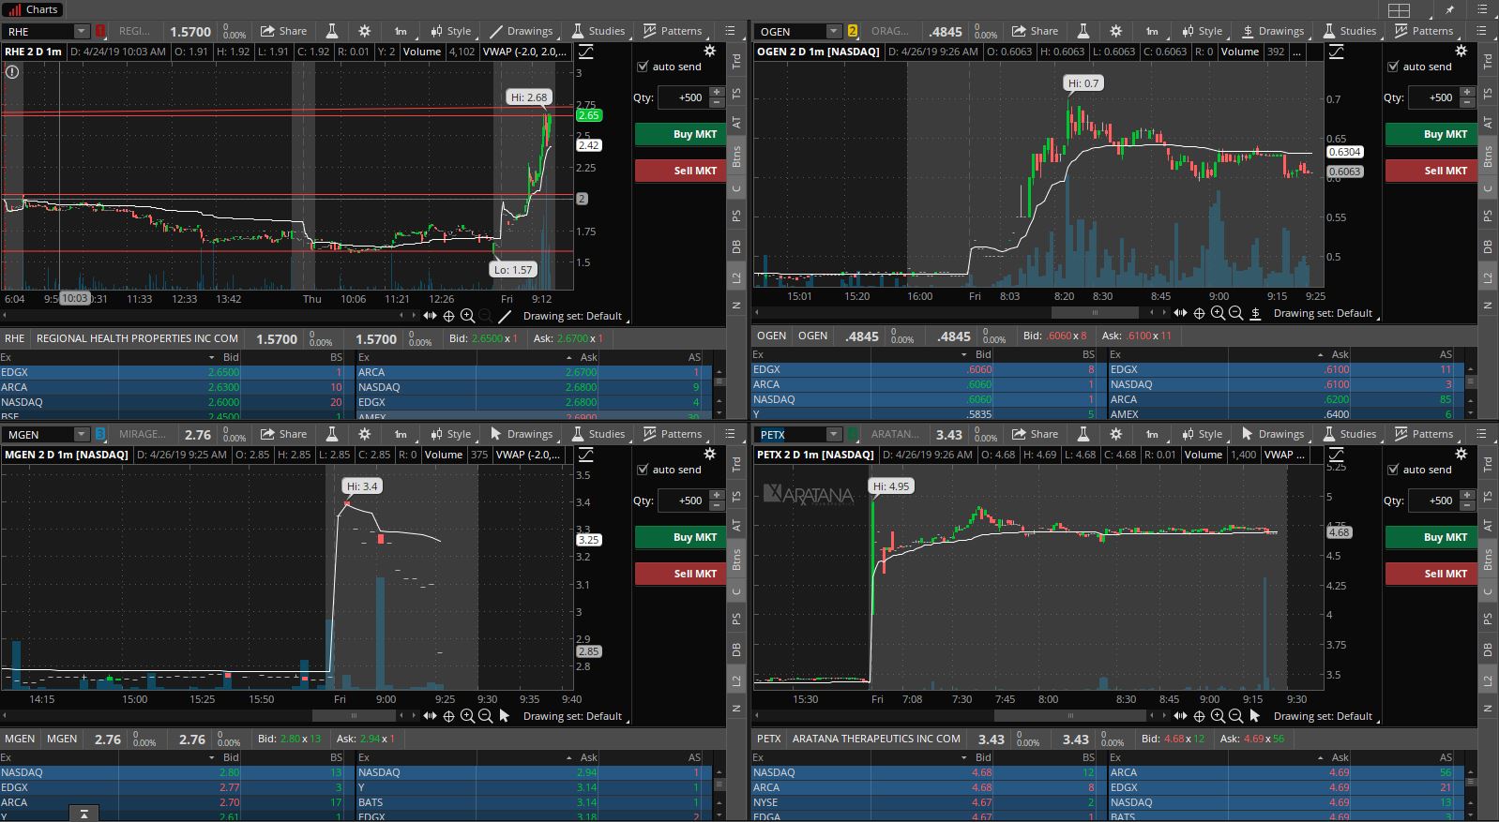Click the price axis scale icon in PETX chart
Viewport: 1499px width, 822px height.
(1336, 455)
